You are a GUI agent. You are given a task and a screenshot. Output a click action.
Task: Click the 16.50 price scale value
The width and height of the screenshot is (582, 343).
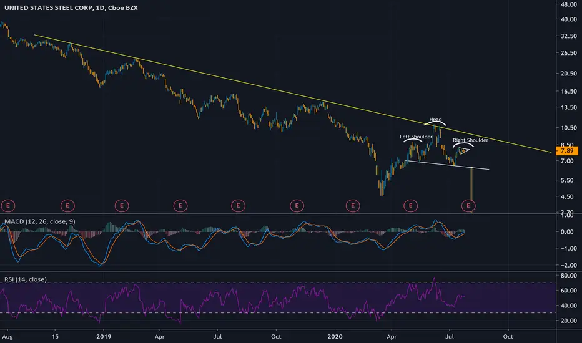coord(569,91)
